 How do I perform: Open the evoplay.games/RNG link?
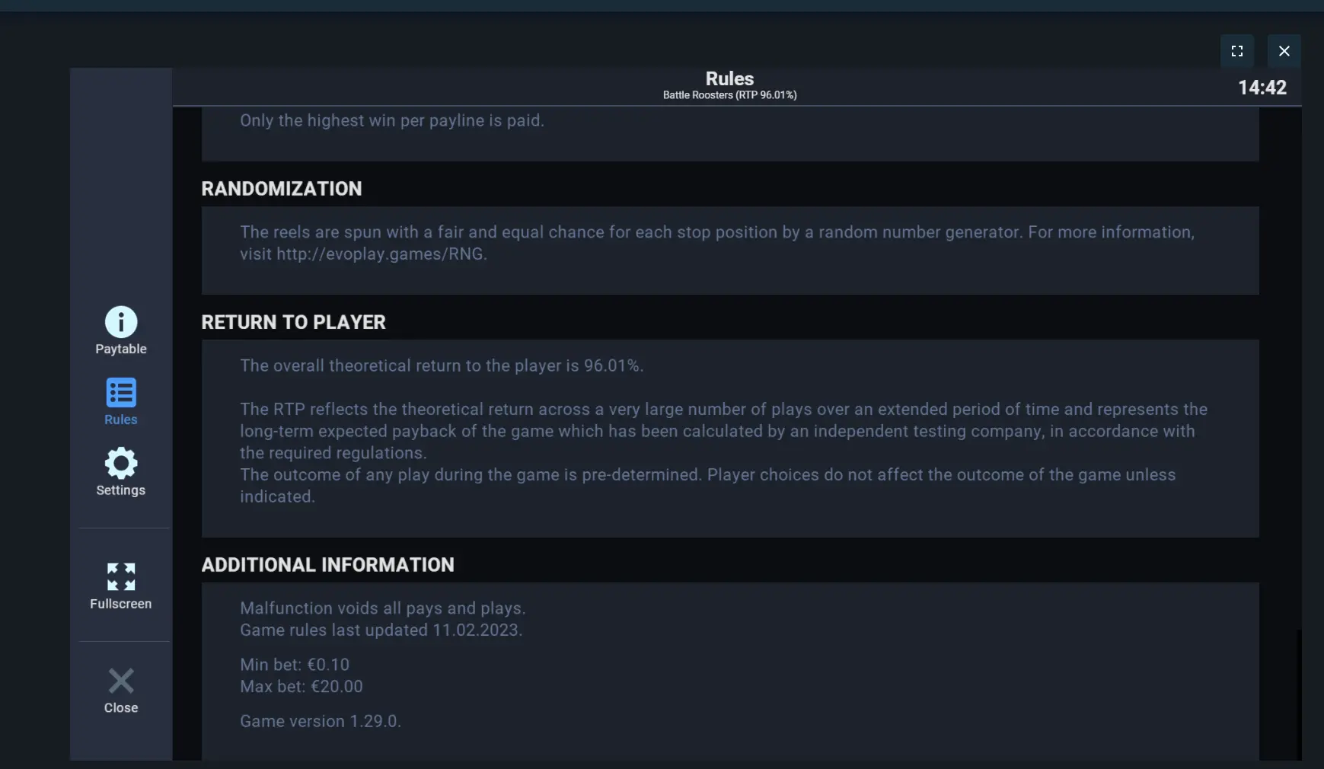tap(380, 254)
